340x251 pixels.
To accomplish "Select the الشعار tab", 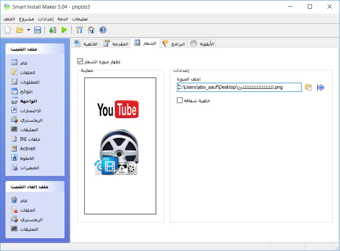I will coord(145,43).
